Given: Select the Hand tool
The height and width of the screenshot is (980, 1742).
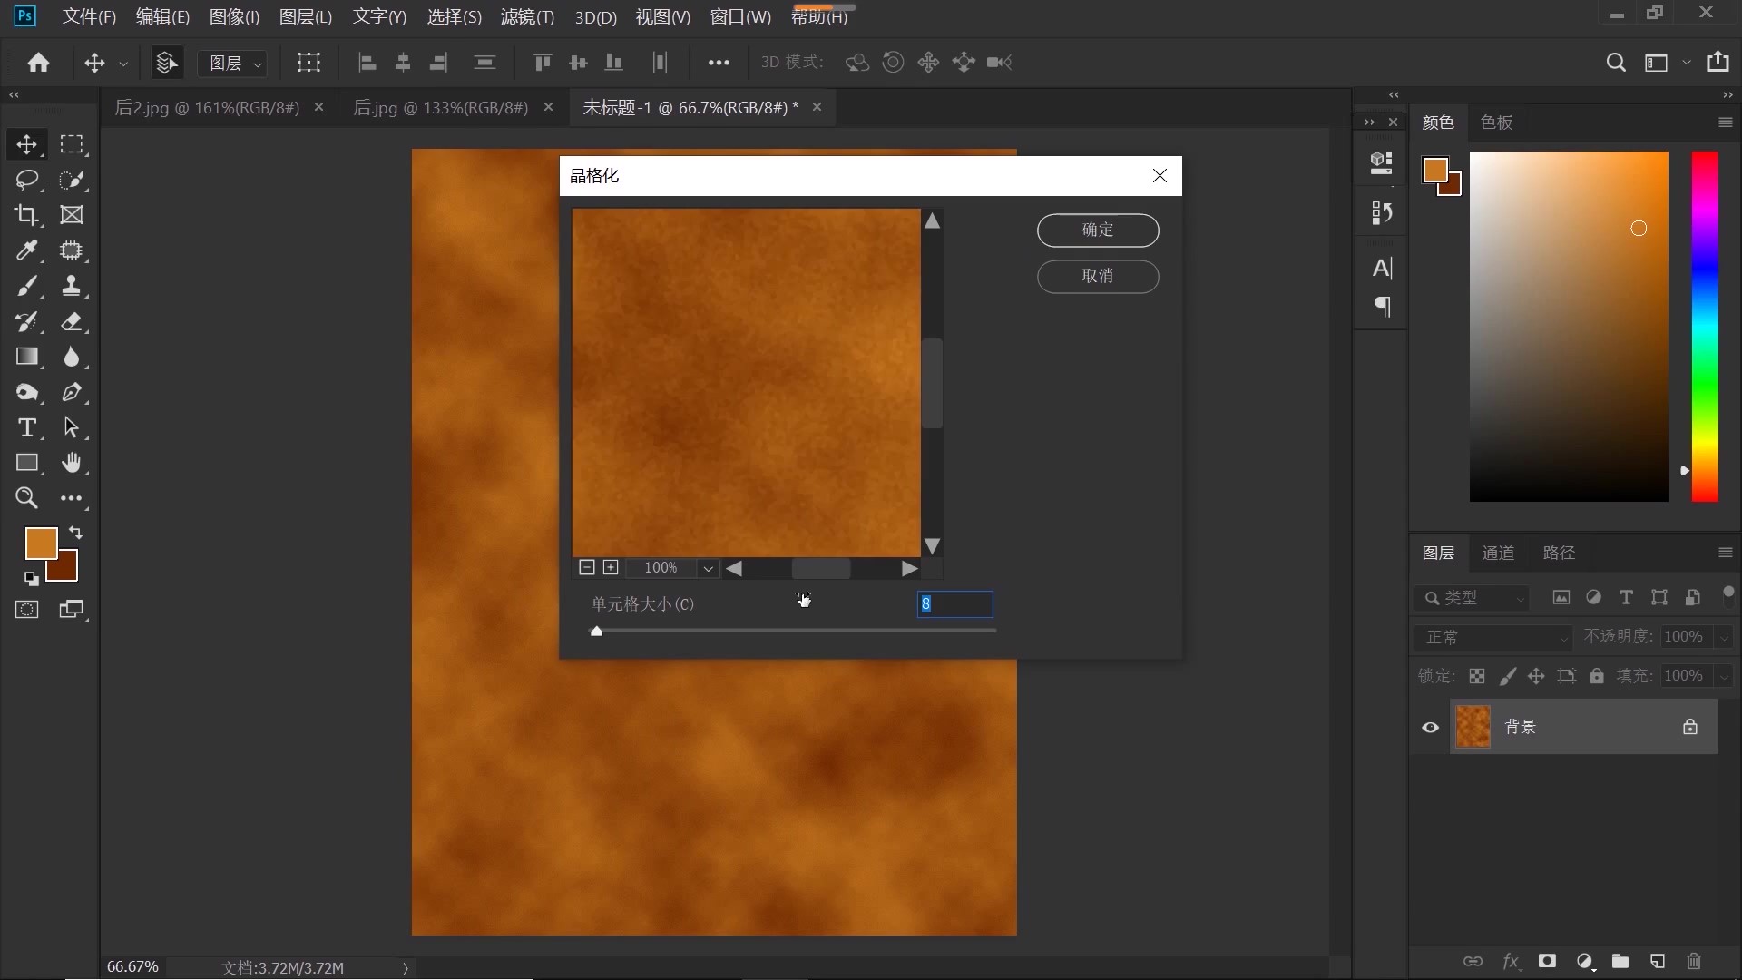Looking at the screenshot, I should click(x=71, y=463).
